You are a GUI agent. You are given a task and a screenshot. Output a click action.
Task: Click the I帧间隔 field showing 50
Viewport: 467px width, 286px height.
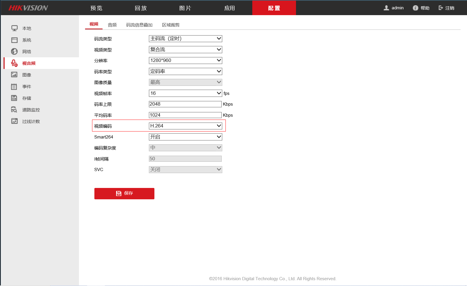(x=185, y=159)
